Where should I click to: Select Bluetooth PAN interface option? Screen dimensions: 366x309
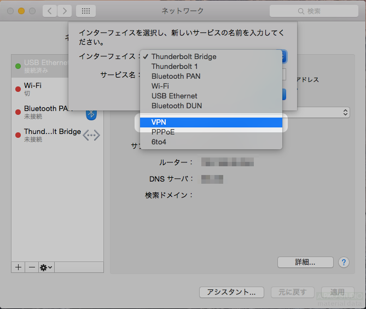point(211,77)
